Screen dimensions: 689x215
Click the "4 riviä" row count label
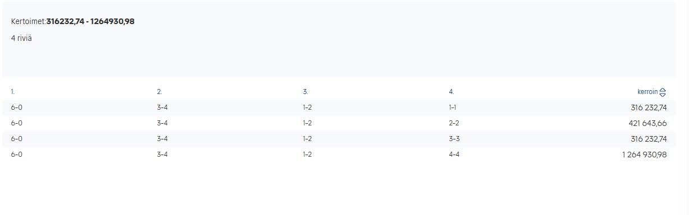(x=21, y=38)
